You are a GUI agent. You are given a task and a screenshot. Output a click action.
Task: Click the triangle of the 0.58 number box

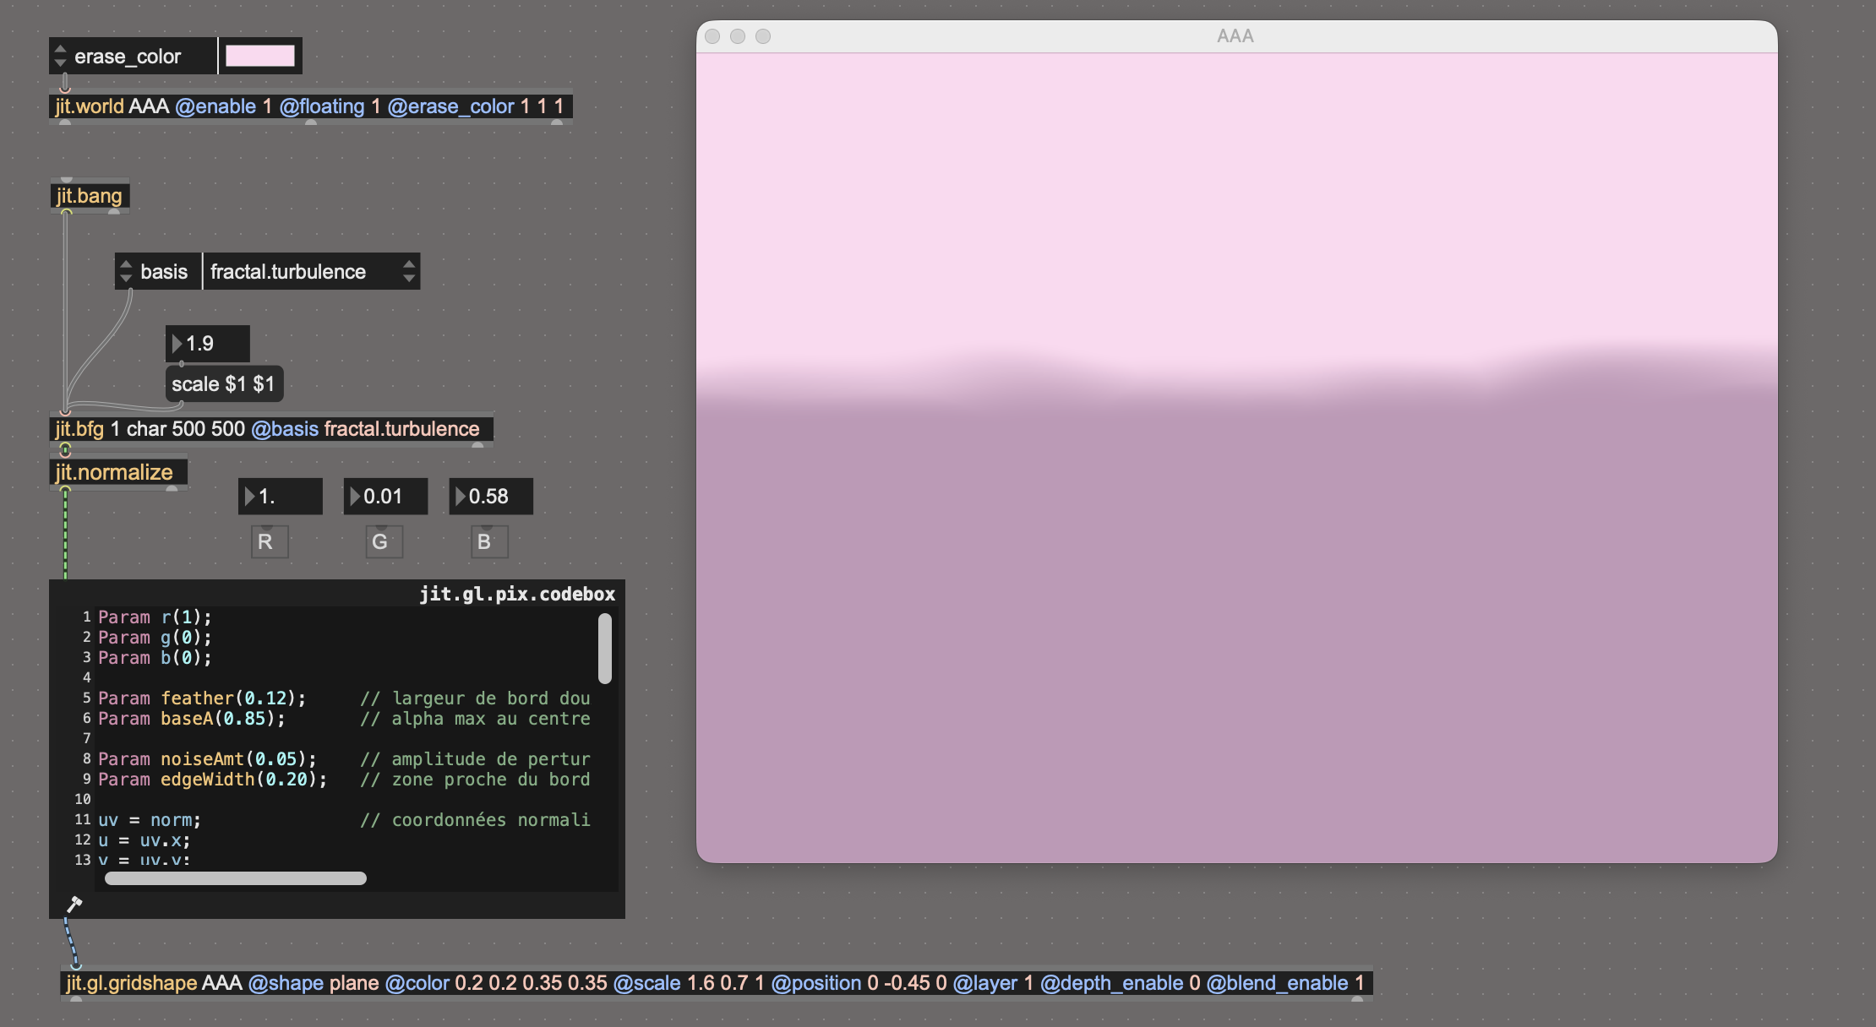pyautogui.click(x=461, y=497)
